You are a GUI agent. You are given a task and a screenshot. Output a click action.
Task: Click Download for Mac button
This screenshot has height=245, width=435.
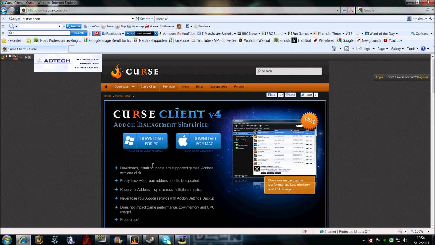tap(198, 141)
